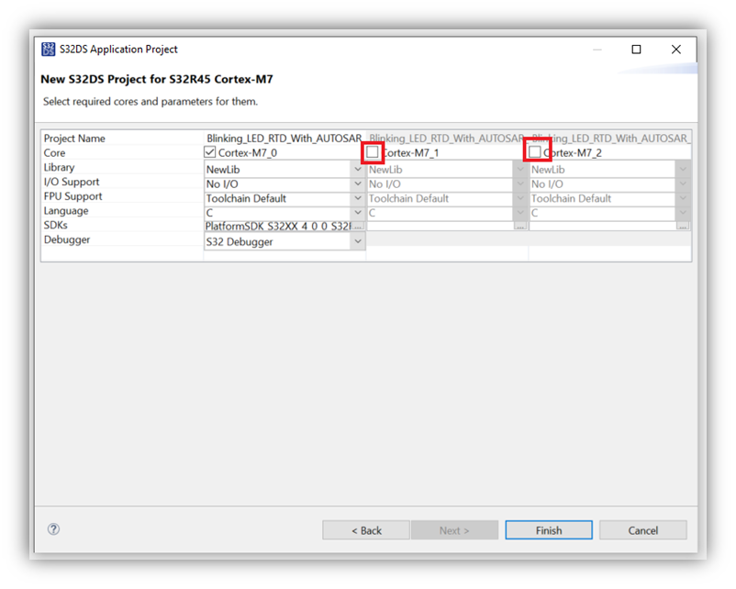Open the S32 Debugger dropdown
The width and height of the screenshot is (736, 589).
pyautogui.click(x=358, y=240)
